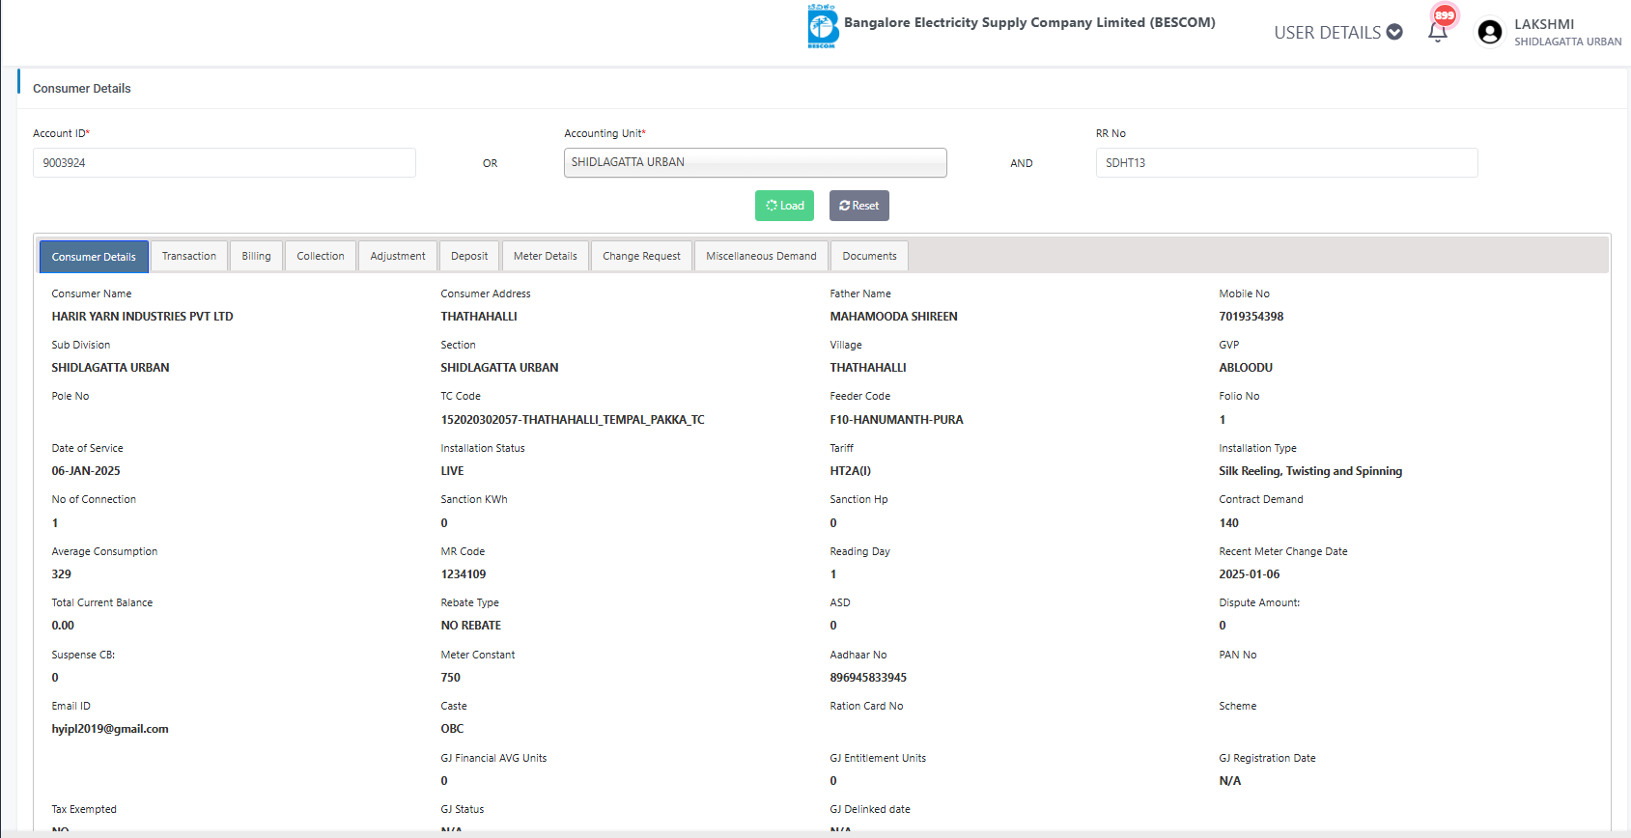Click the installation status LIVE
This screenshot has height=838, width=1631.
[x=452, y=471]
